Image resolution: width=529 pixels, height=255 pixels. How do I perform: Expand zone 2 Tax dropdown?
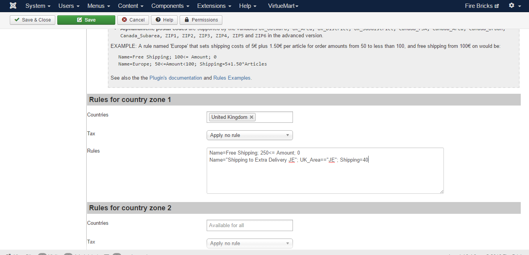[x=249, y=244]
